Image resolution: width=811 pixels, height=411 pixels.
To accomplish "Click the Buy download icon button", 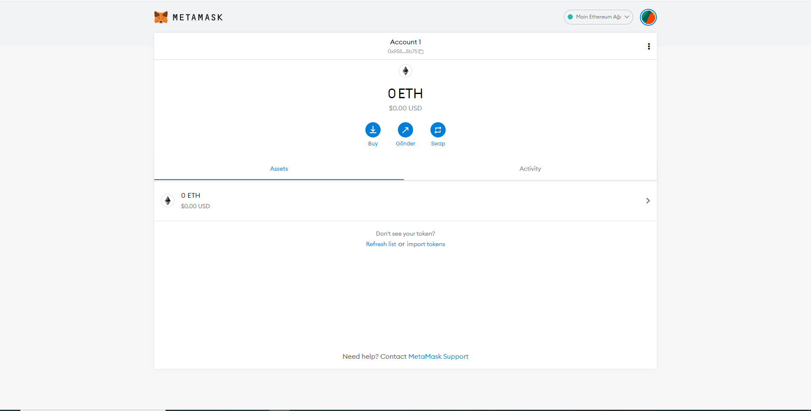I will (373, 130).
